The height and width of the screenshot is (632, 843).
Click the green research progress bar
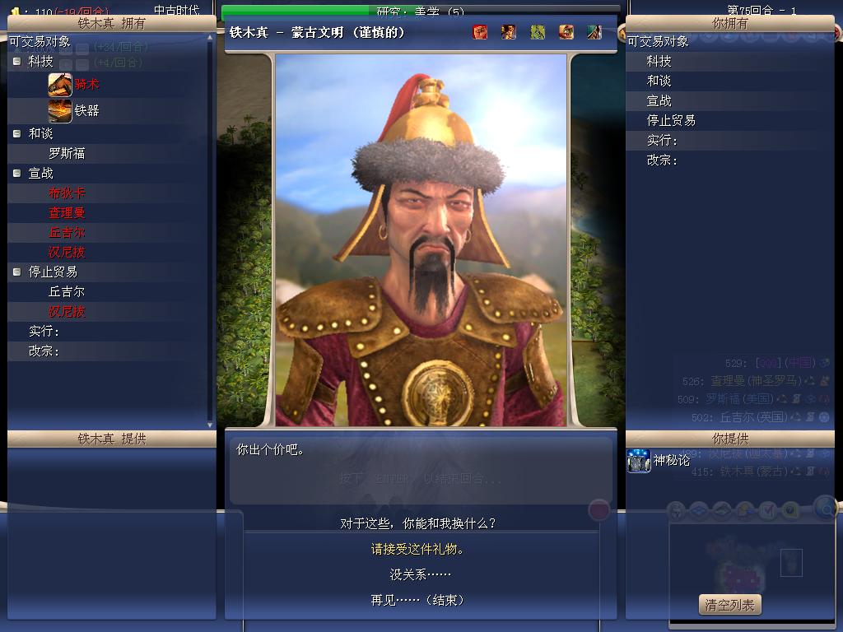pyautogui.click(x=421, y=11)
